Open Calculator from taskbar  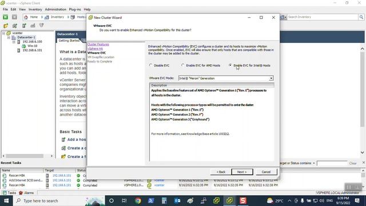point(164,201)
